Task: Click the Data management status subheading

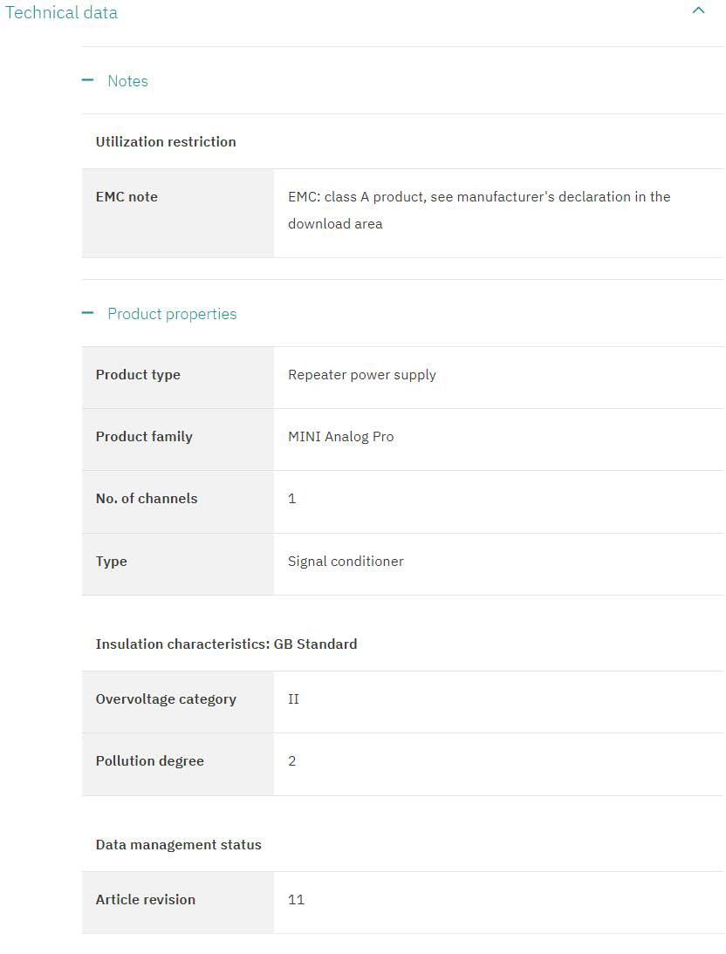Action: pos(179,845)
